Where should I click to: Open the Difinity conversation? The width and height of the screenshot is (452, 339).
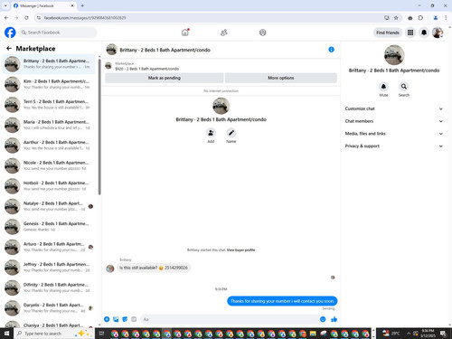[49, 287]
